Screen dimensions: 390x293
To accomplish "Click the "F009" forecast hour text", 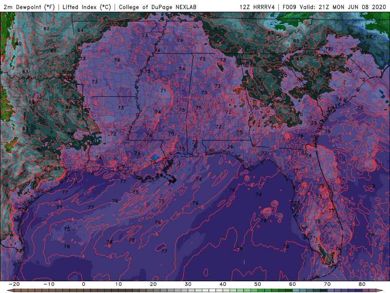I will click(x=289, y=7).
